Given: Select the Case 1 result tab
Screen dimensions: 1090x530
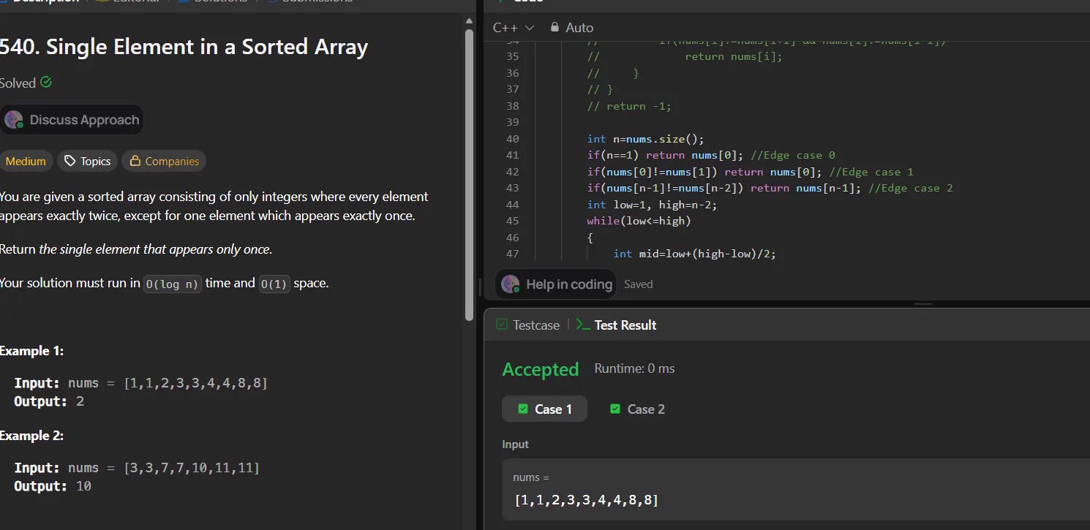Looking at the screenshot, I should coord(544,409).
